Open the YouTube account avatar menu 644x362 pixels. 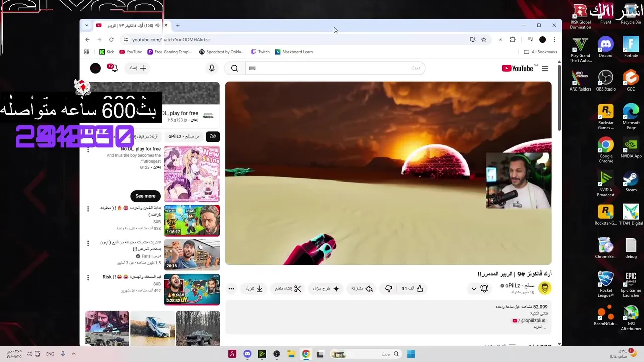click(95, 68)
